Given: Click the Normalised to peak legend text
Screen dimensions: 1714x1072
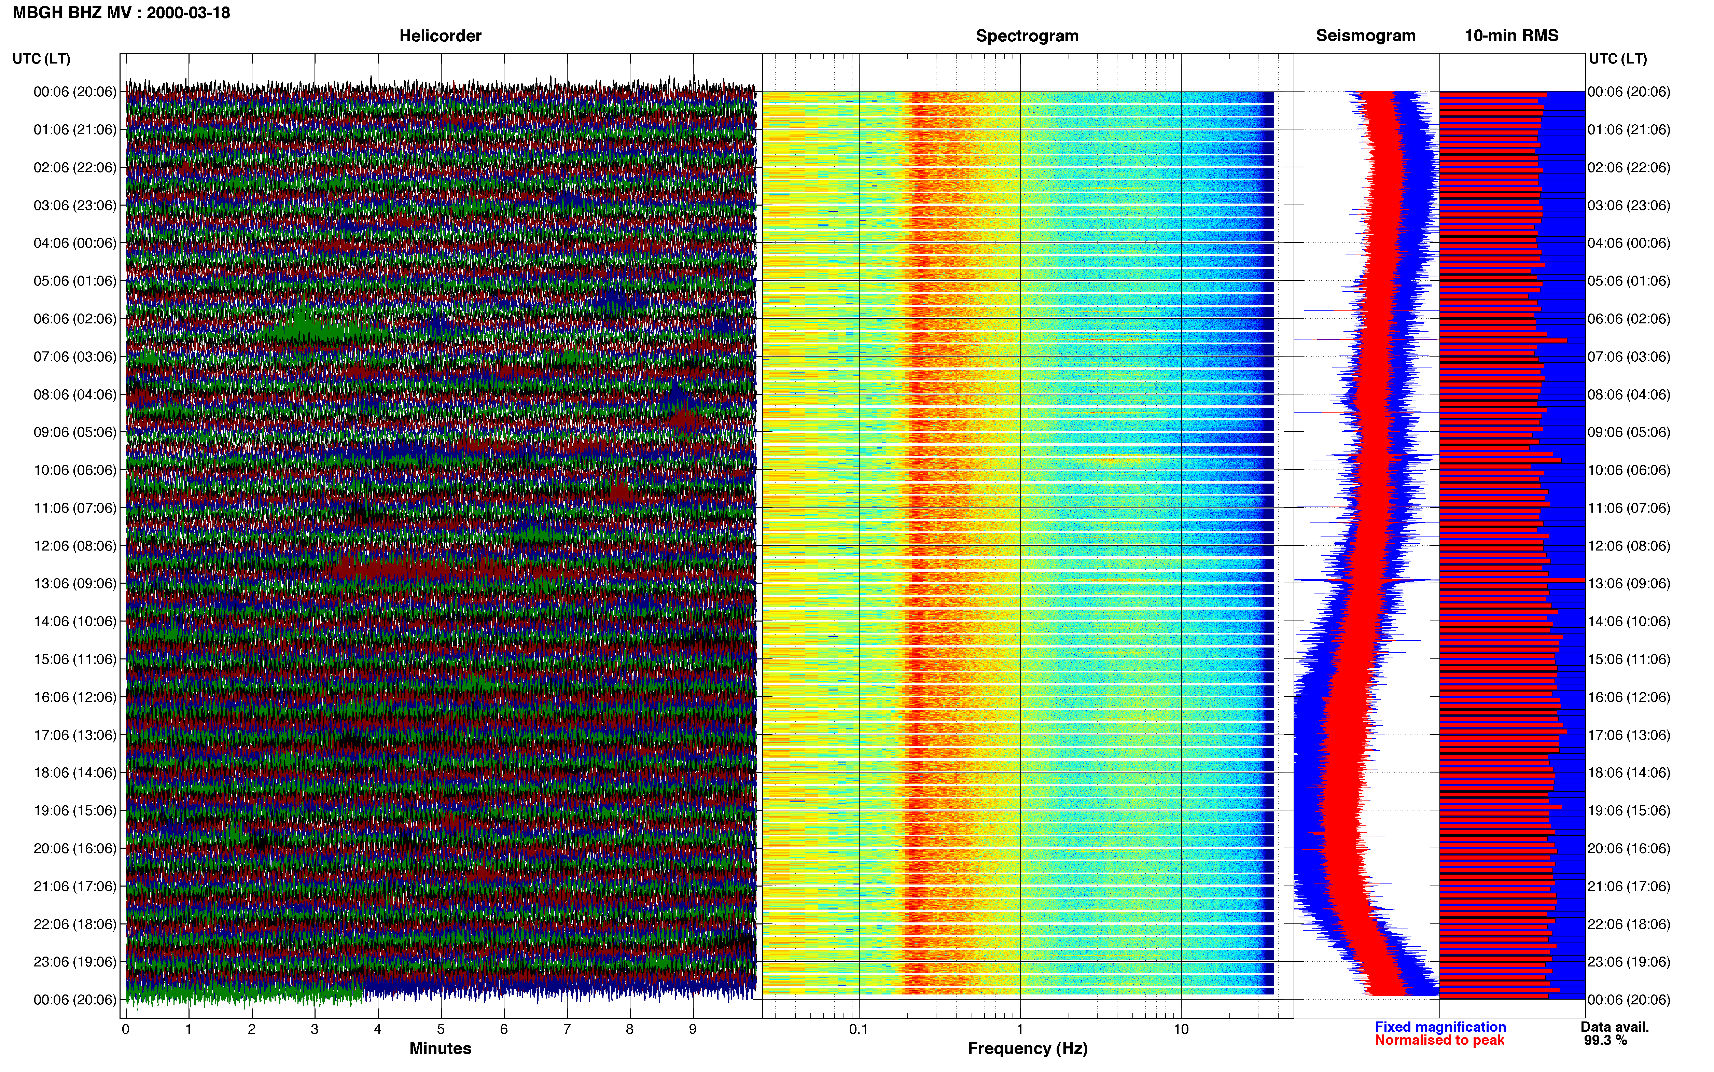Looking at the screenshot, I should [x=1439, y=1040].
